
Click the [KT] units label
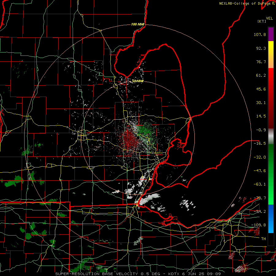click(262, 21)
